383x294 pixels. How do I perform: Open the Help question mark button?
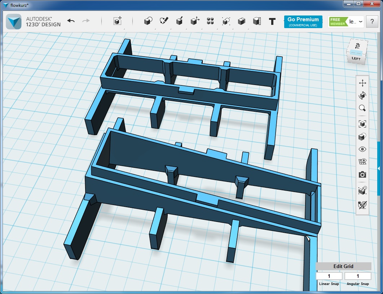372,22
